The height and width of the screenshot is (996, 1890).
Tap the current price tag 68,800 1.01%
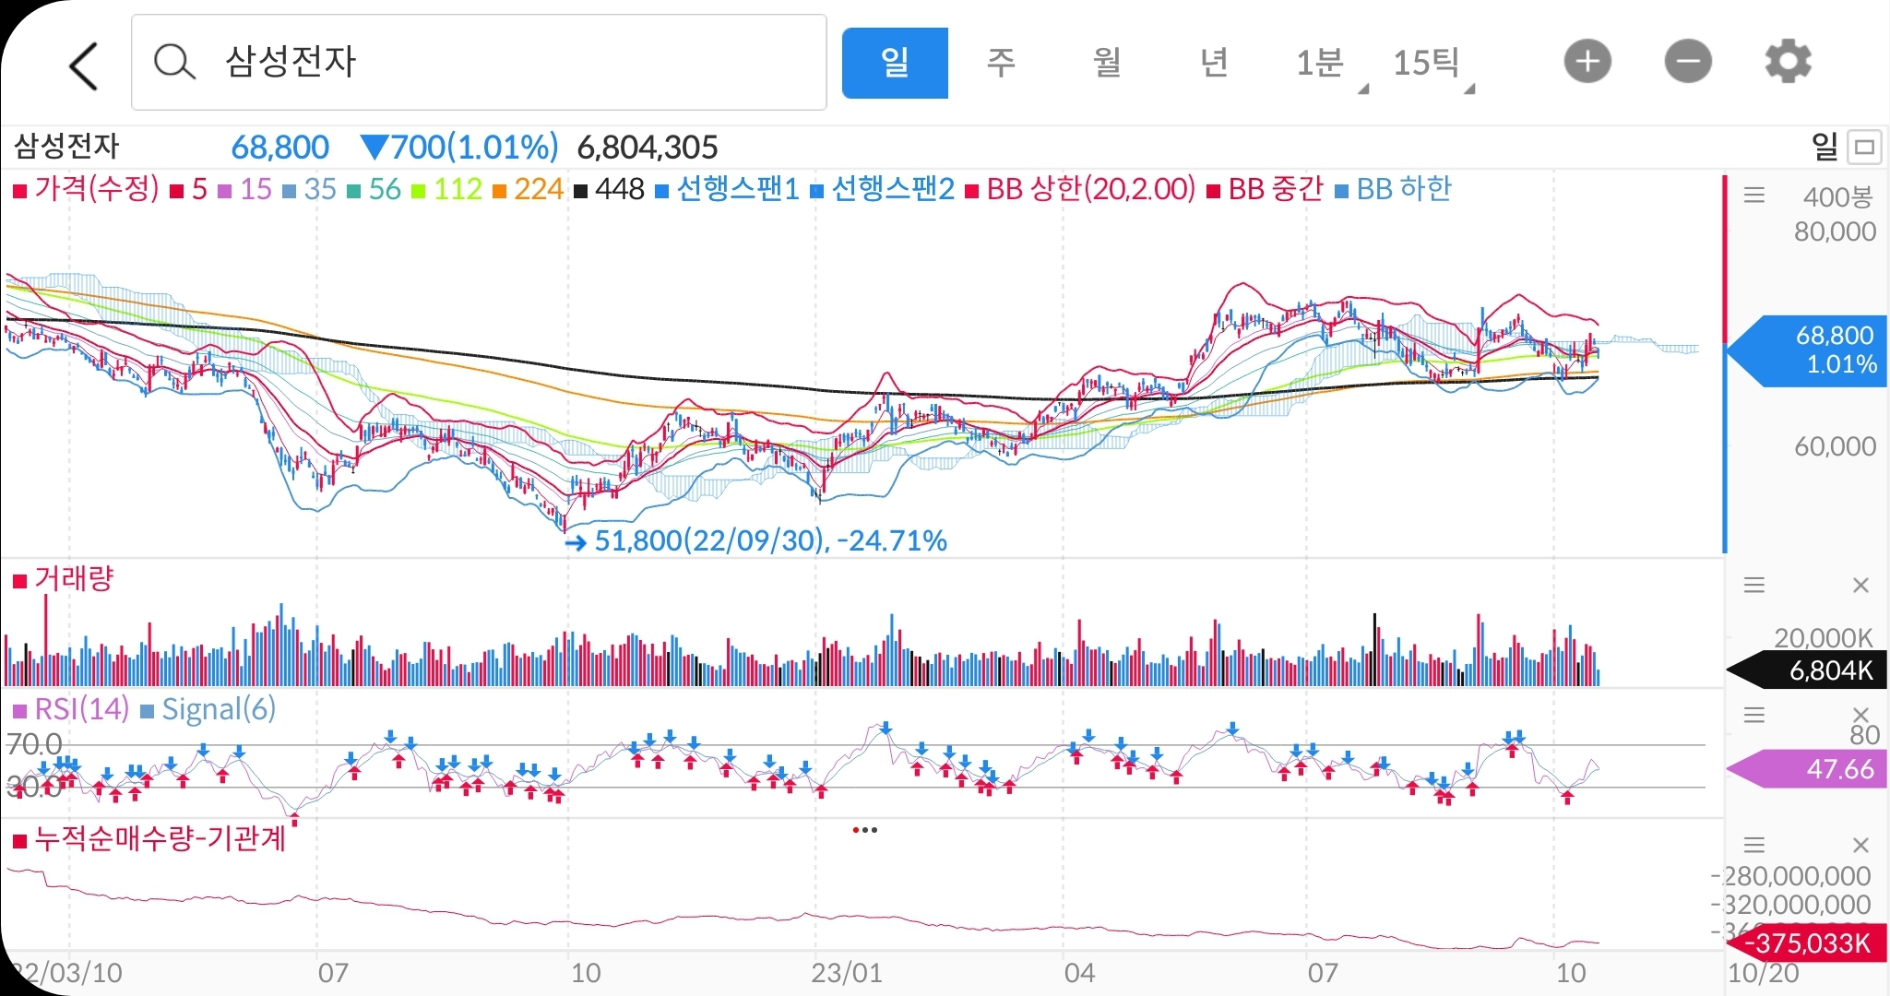(1808, 350)
